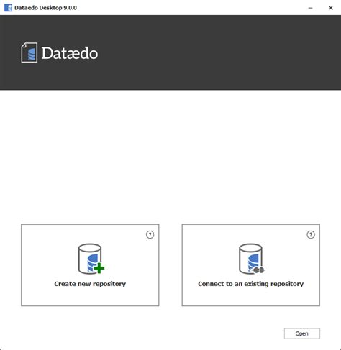Select the Connect to an existing repository label
The image size is (341, 350).
point(251,284)
